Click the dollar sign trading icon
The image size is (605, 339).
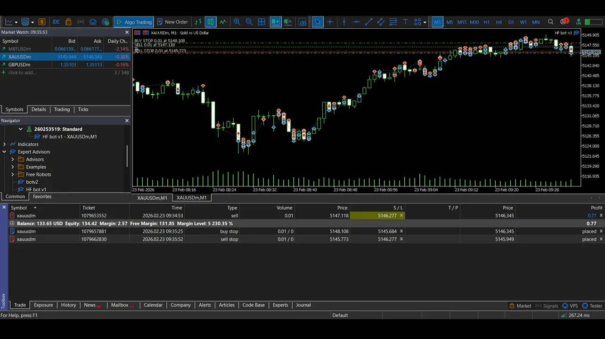tap(42, 22)
